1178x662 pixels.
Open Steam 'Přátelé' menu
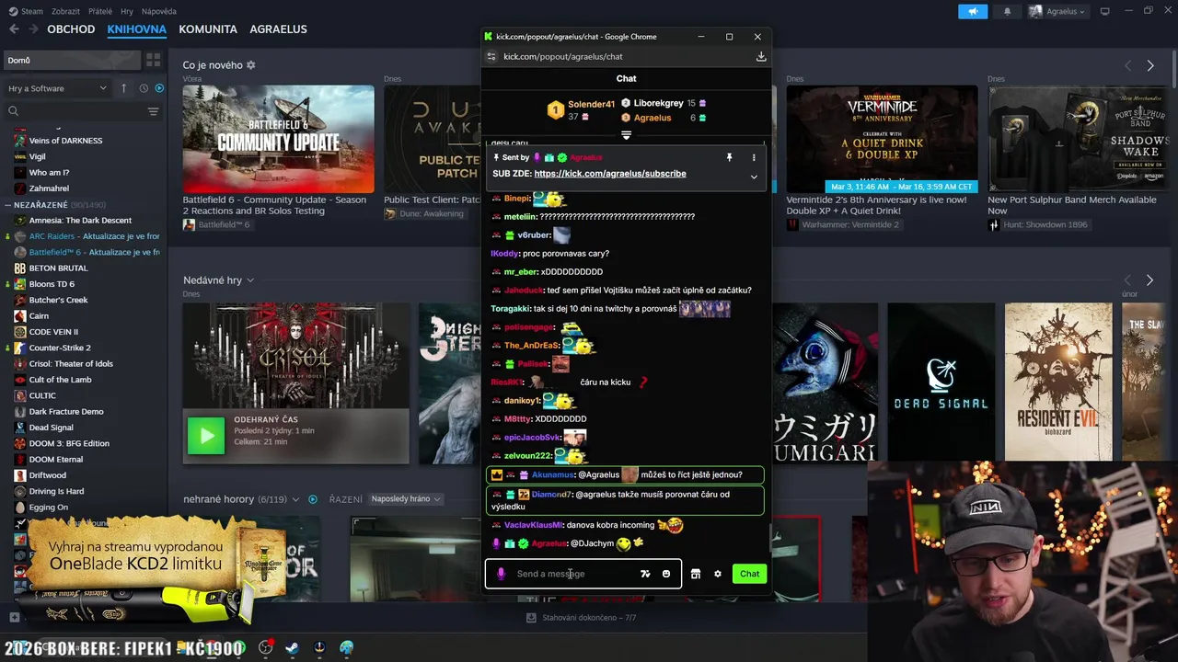pyautogui.click(x=100, y=11)
